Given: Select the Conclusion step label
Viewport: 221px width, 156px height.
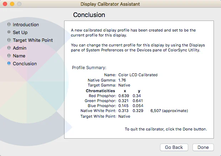Looking at the screenshot, I should [x=25, y=64].
